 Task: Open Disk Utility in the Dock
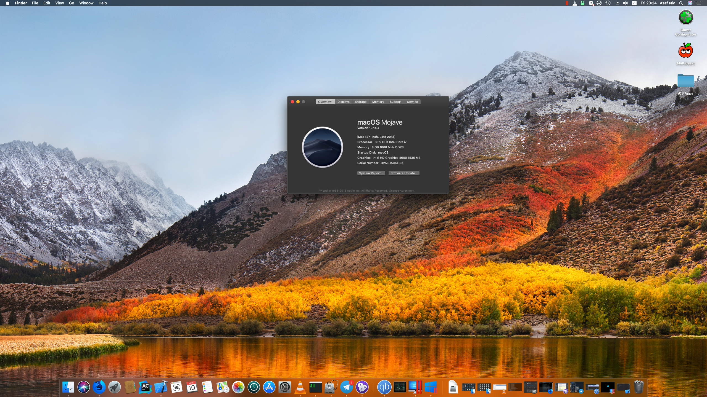pos(331,387)
